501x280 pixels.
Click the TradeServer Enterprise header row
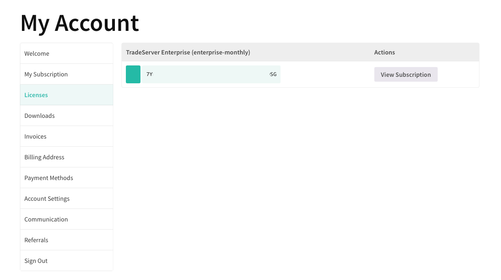188,52
